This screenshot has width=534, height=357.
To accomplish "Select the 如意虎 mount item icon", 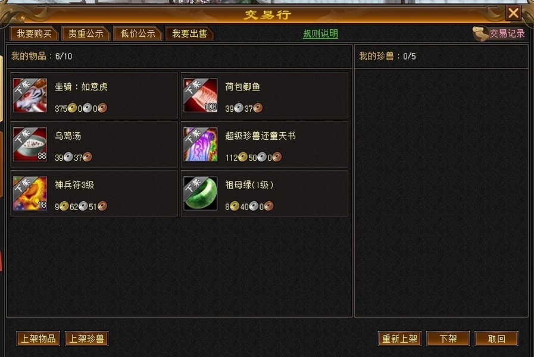I will coord(30,95).
